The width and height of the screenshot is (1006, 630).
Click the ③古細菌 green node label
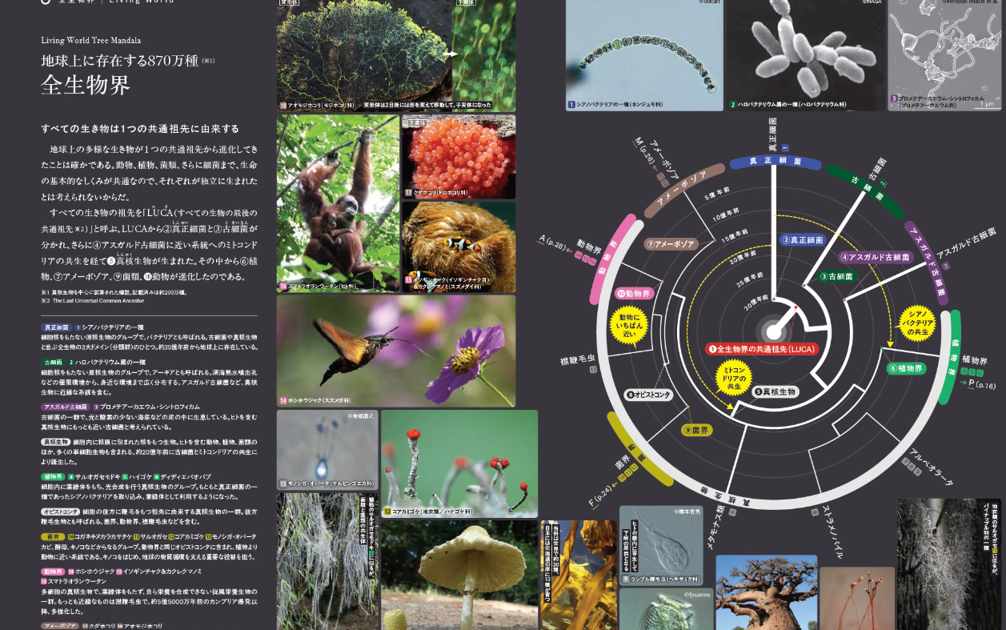[836, 276]
